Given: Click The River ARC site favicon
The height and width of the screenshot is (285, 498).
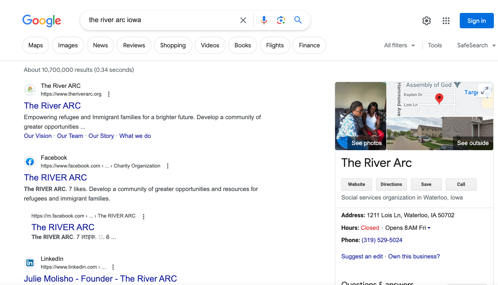Looking at the screenshot, I should 30,90.
